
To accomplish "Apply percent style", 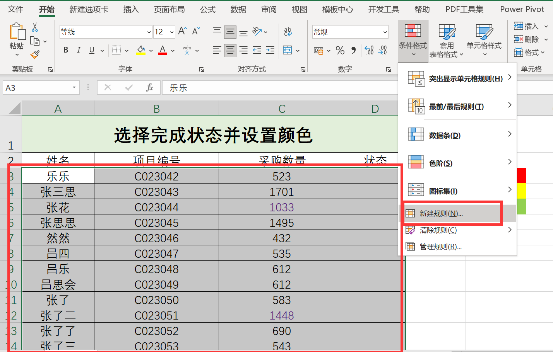I will [x=340, y=50].
